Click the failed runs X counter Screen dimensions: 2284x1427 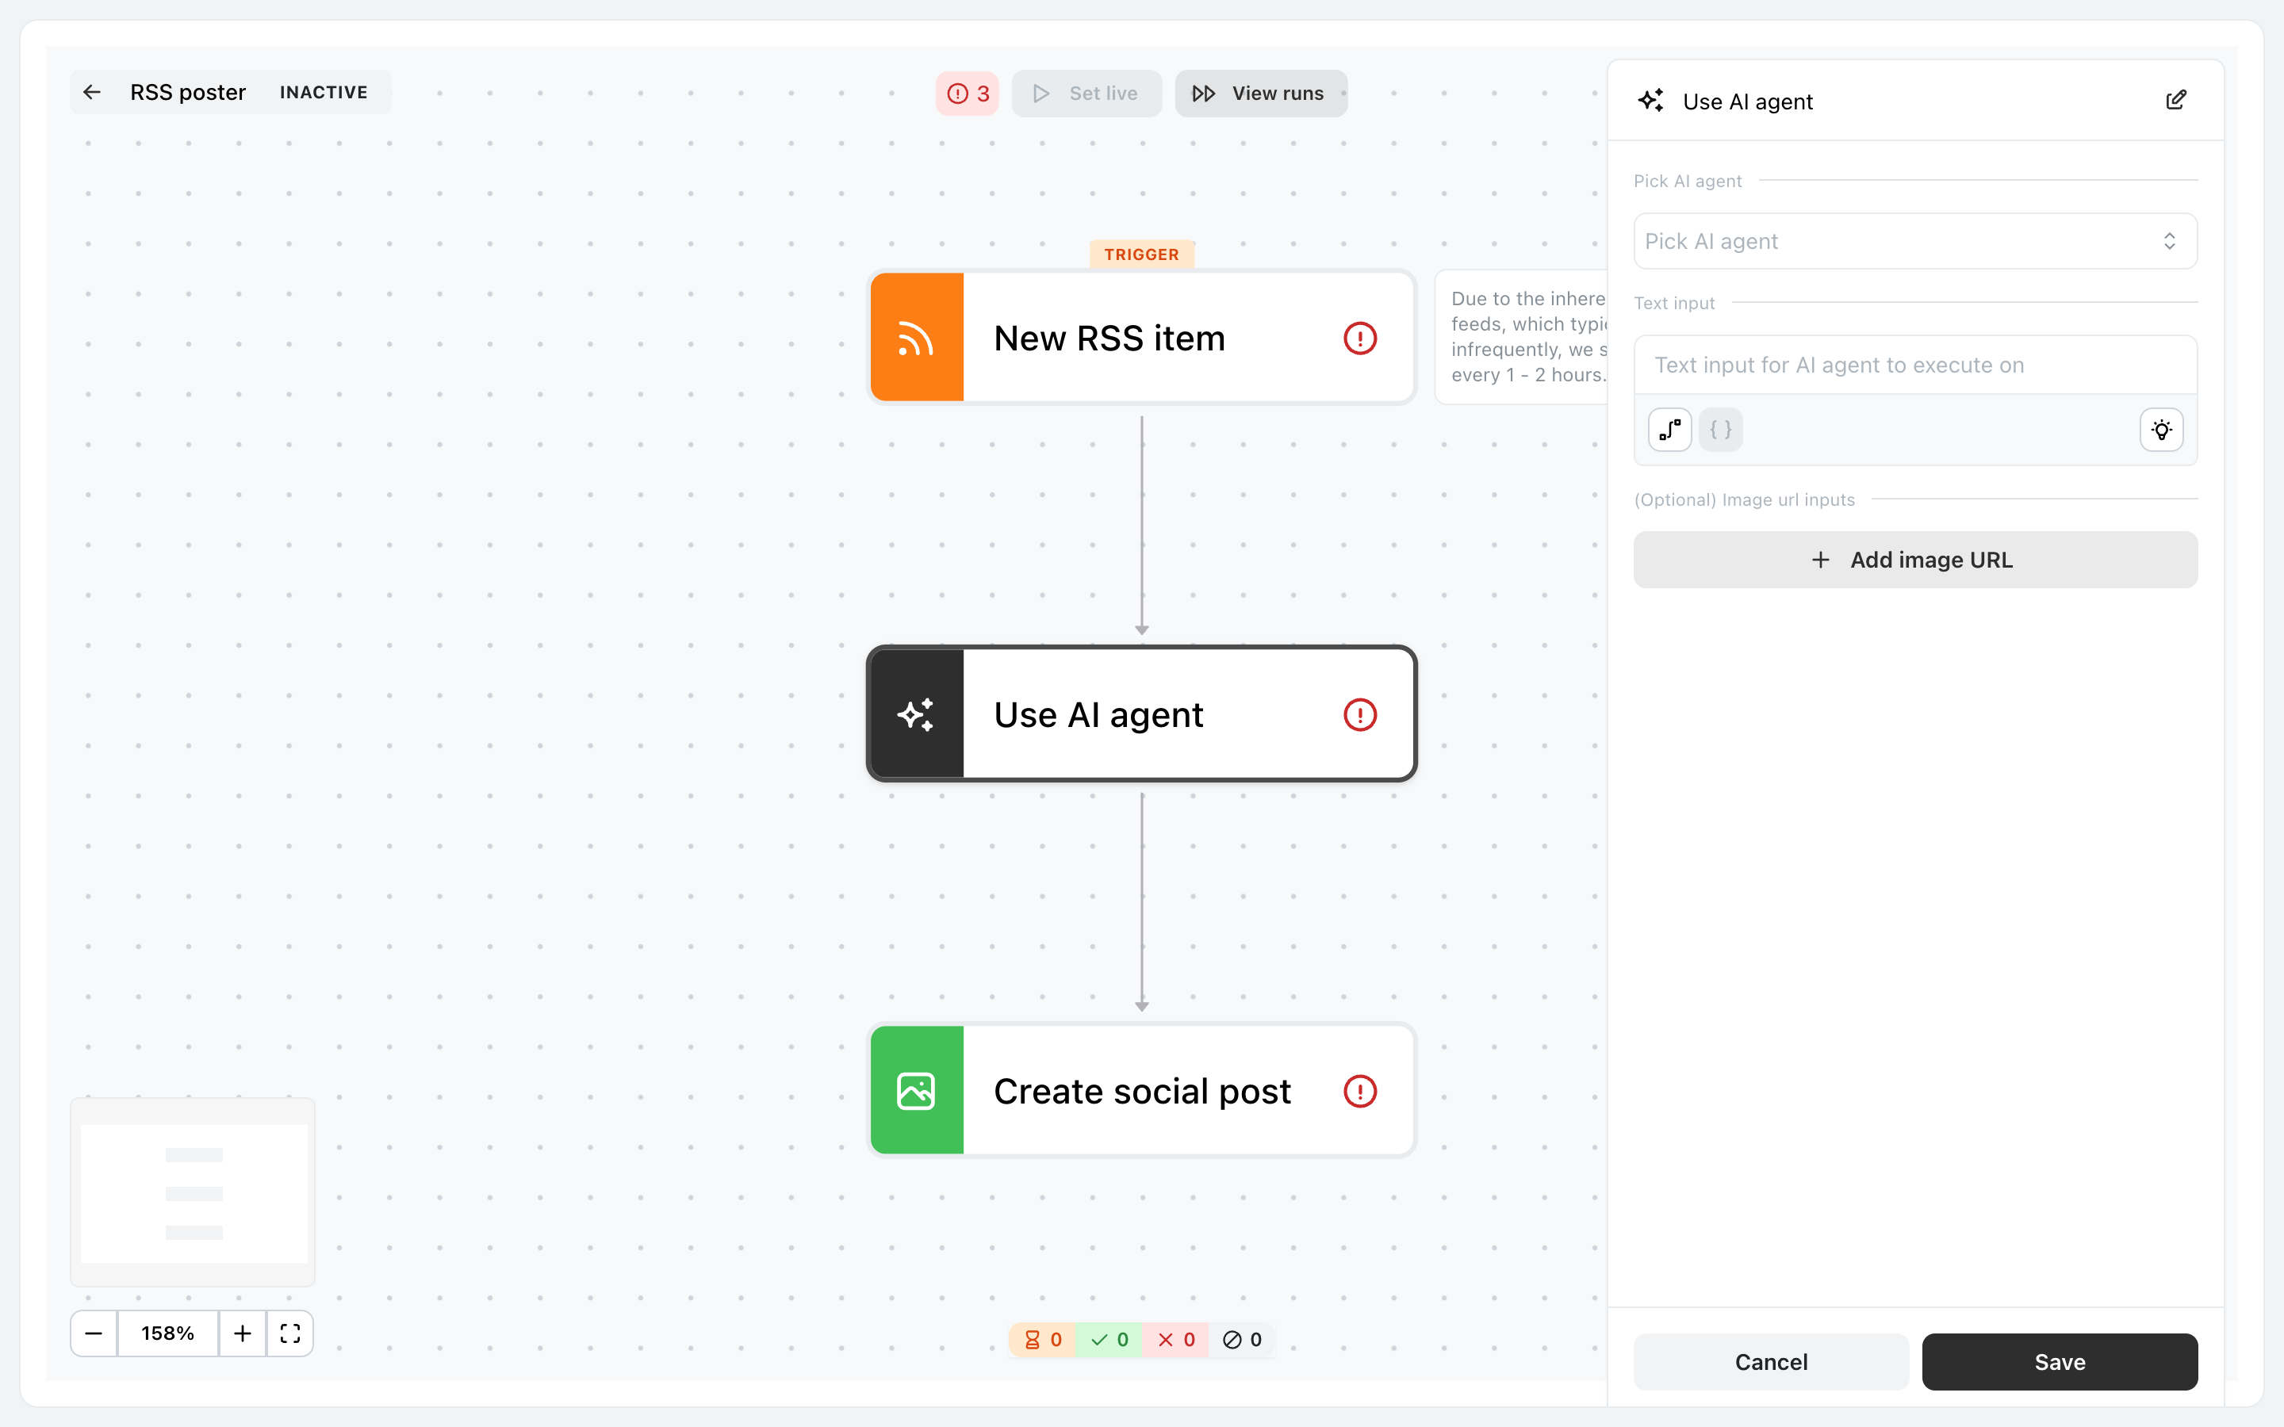pos(1176,1340)
